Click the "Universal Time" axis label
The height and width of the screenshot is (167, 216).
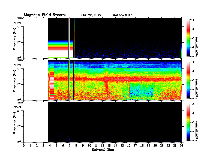(x=103, y=150)
